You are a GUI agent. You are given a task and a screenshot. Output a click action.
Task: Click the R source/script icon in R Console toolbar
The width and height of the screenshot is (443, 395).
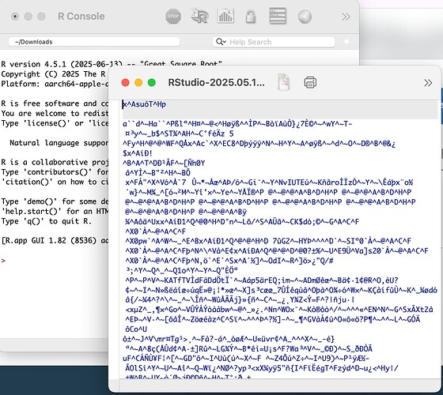coord(199,17)
